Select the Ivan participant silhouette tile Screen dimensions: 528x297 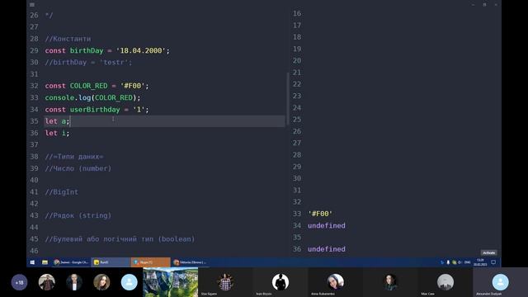tap(280, 282)
